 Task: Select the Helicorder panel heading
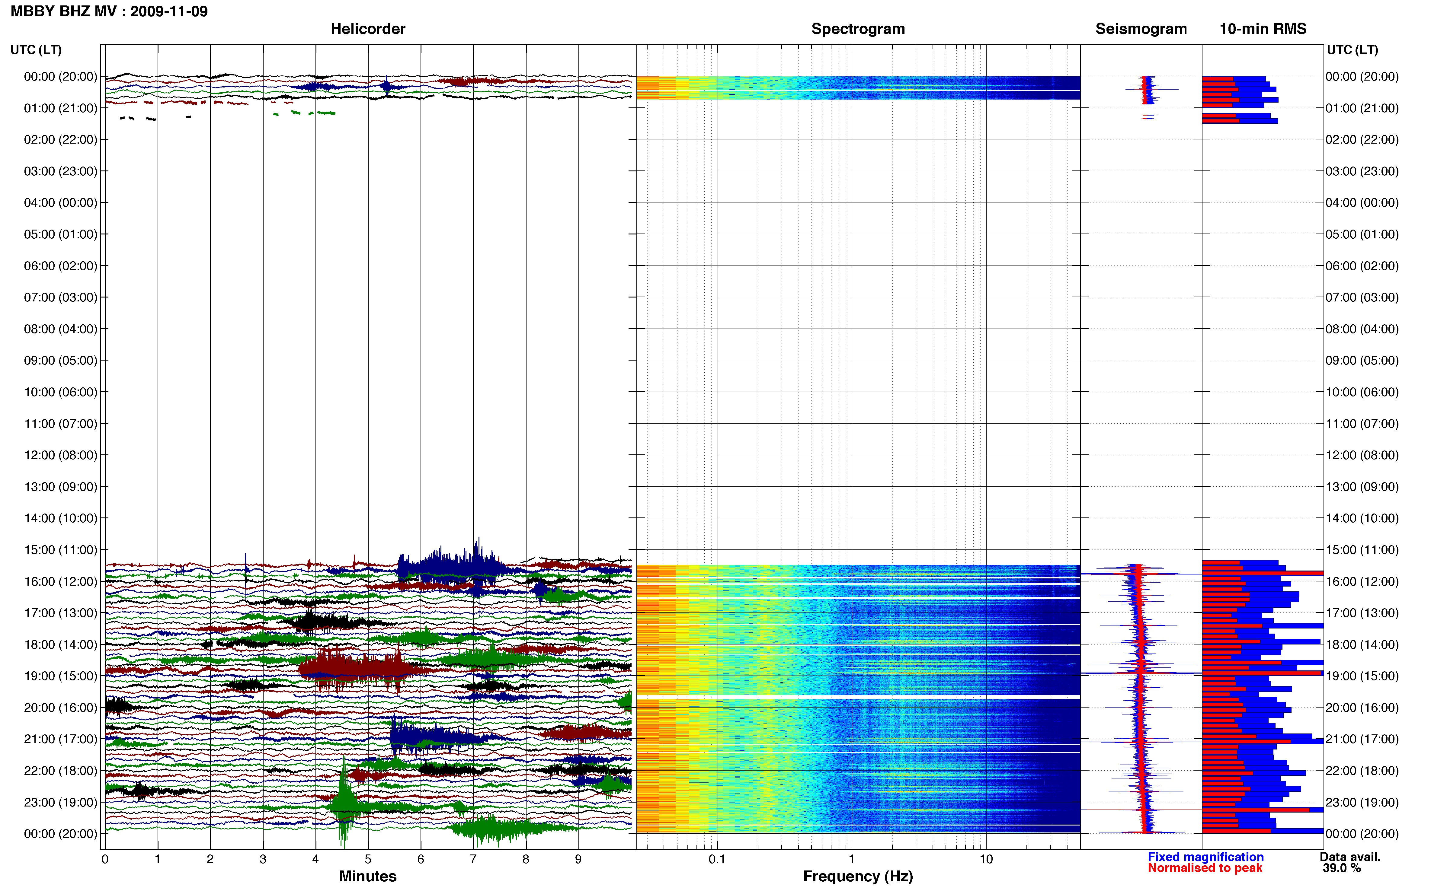(368, 29)
